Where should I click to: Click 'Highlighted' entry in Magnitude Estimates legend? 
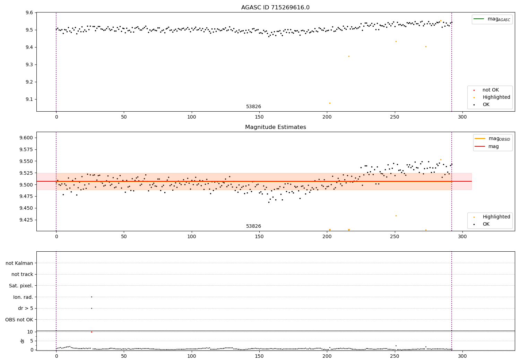click(x=492, y=217)
